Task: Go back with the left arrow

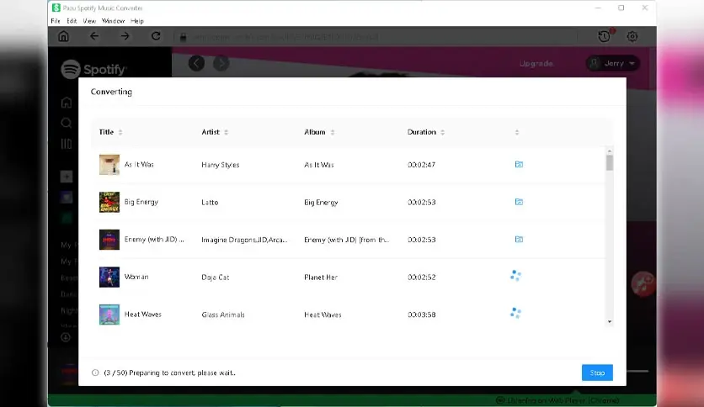Action: click(93, 36)
